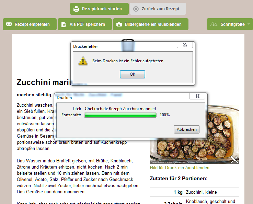Close the Druckerfehler dialog
This screenshot has width=253, height=204.
185,45
